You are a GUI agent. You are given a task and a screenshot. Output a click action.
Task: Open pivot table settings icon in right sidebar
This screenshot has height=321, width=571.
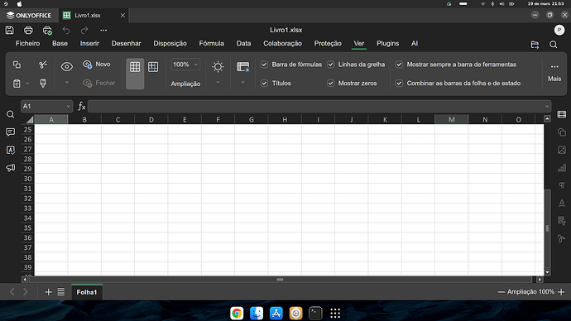562,221
